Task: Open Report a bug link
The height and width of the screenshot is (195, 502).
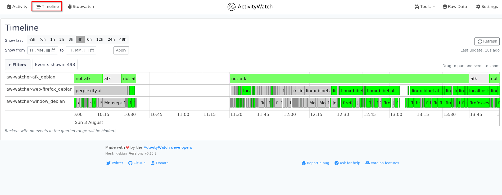Action: tap(315, 163)
